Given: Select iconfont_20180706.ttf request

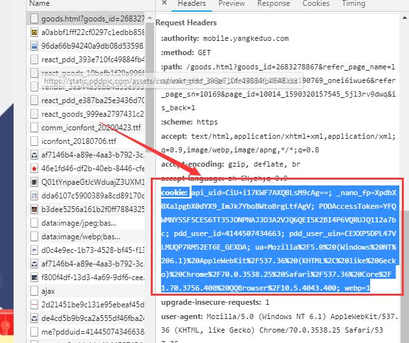Looking at the screenshot, I should point(85,141).
